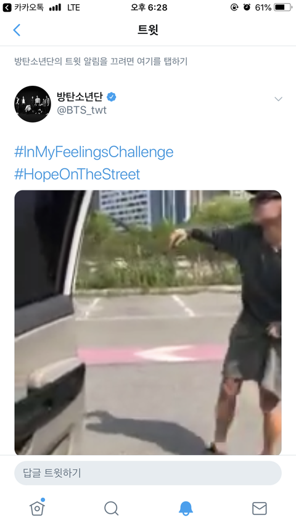Select the Notifications bell tab
The width and height of the screenshot is (296, 526).
pyautogui.click(x=186, y=508)
